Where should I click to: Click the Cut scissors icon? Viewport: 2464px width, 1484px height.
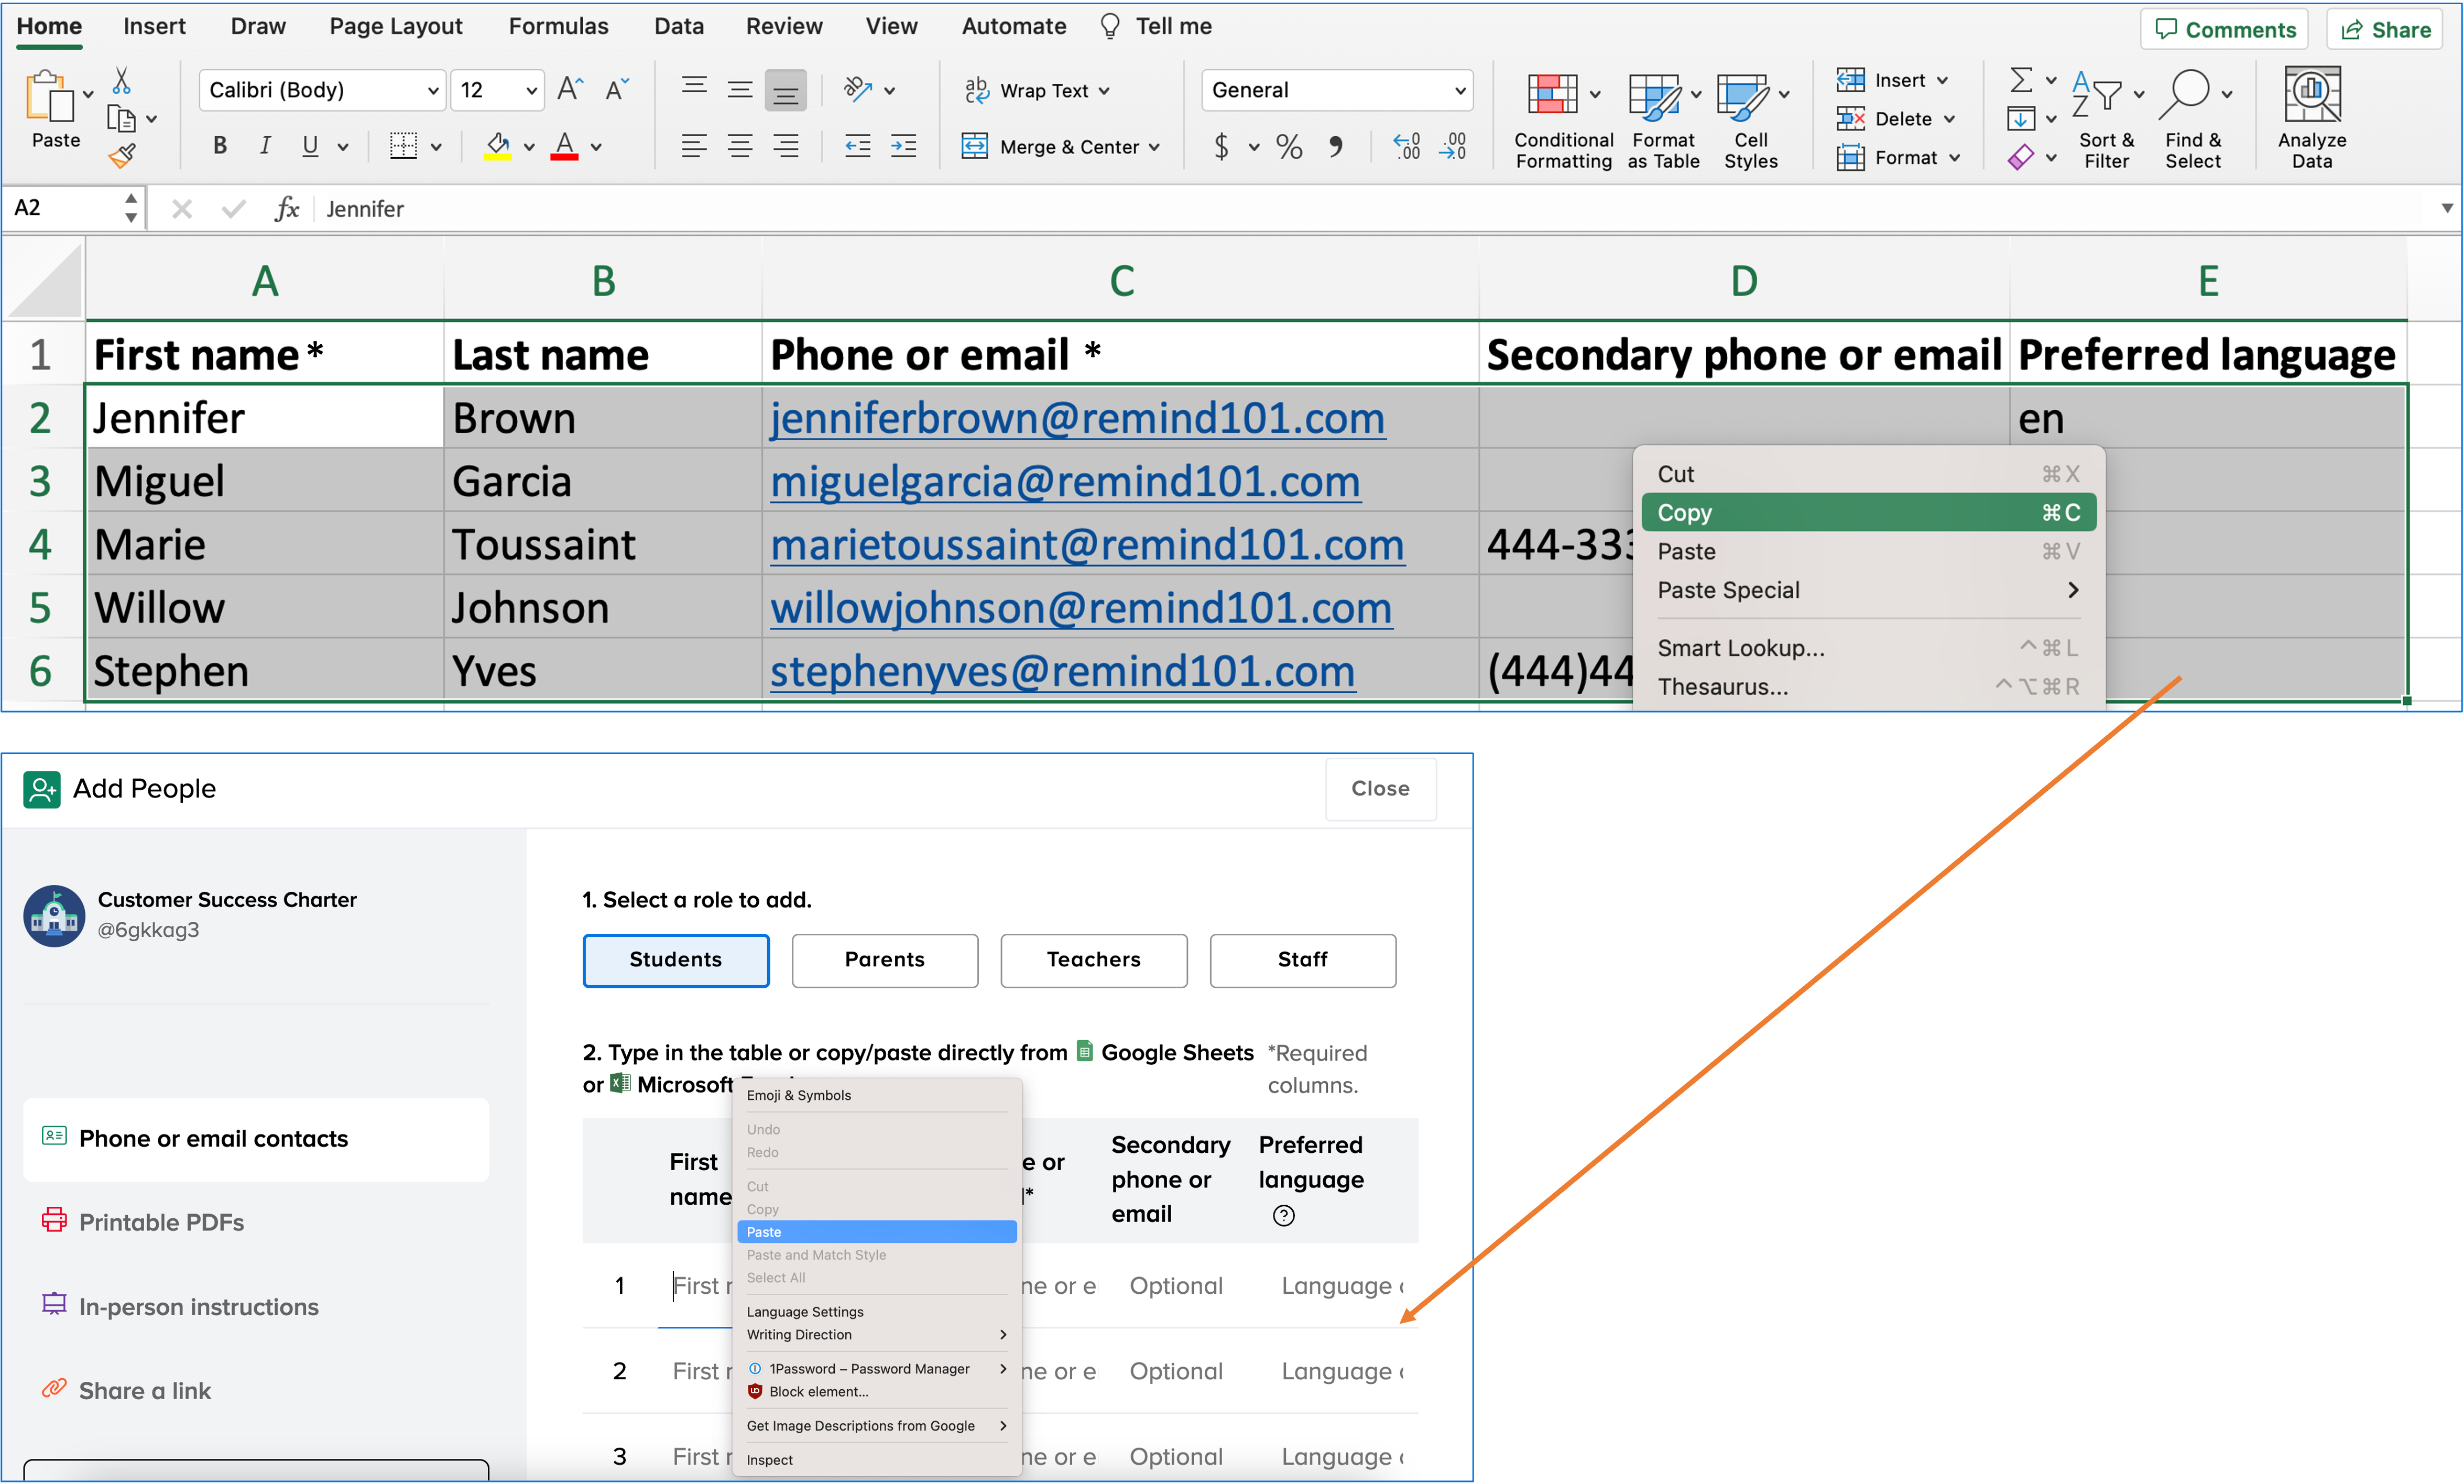(x=121, y=81)
